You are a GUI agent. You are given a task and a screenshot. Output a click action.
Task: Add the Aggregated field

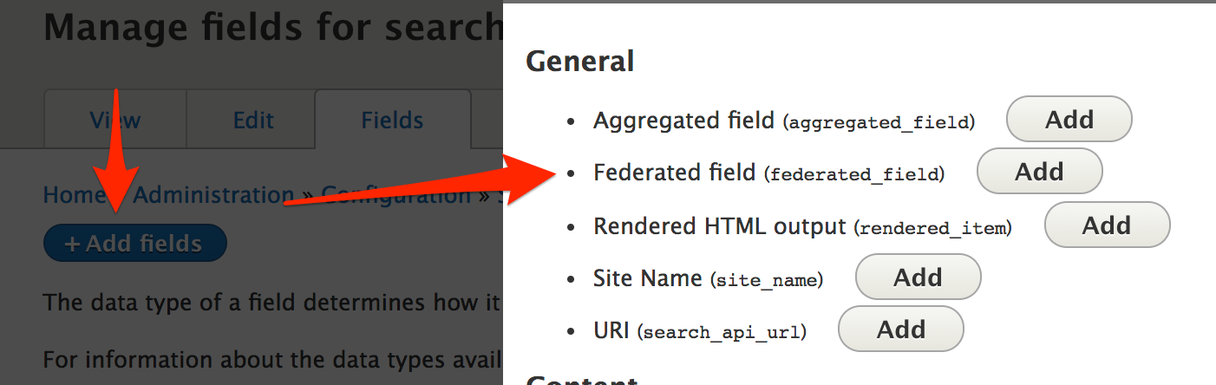tap(1069, 120)
